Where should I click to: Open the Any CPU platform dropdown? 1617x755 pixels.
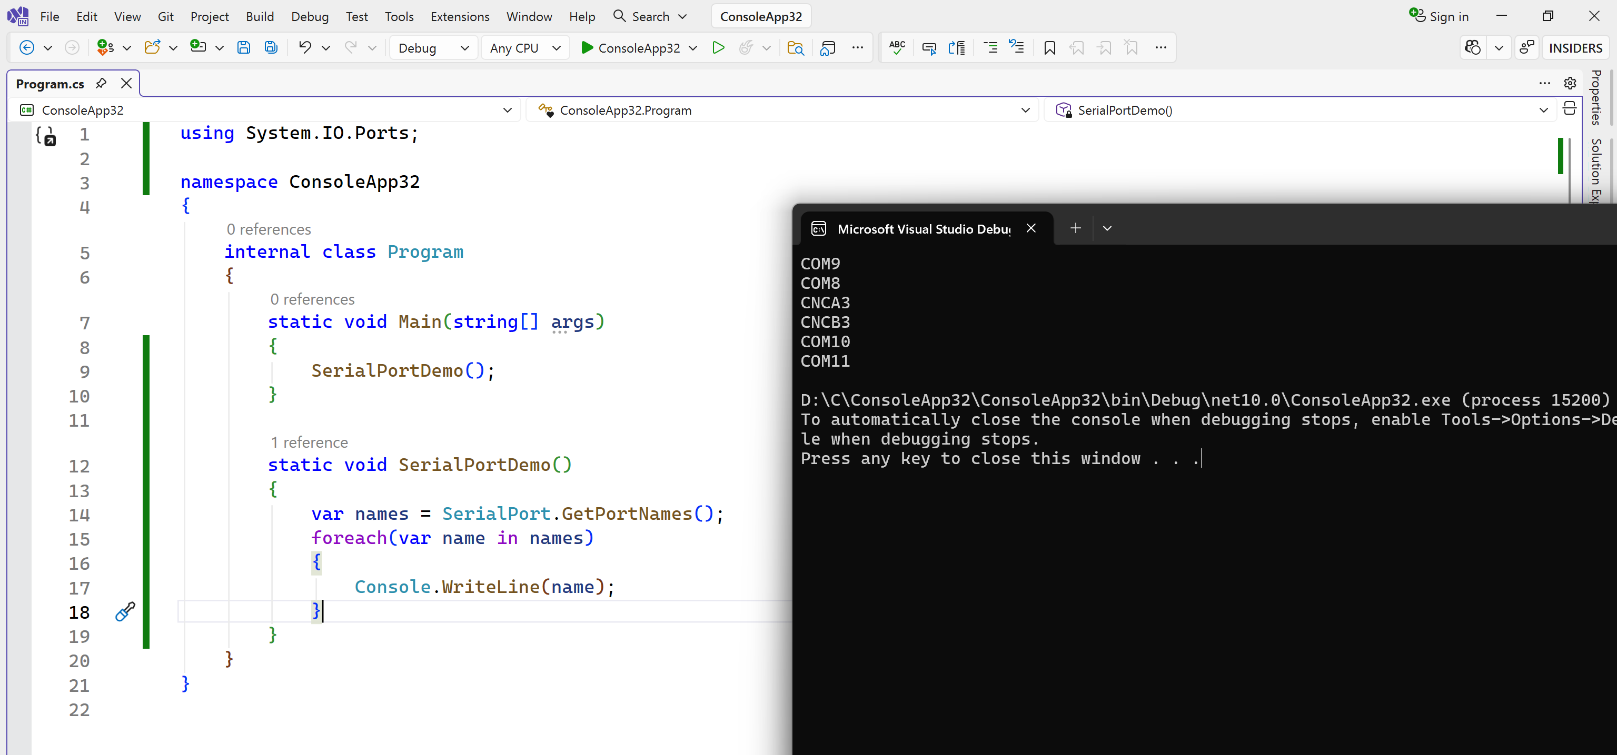525,48
